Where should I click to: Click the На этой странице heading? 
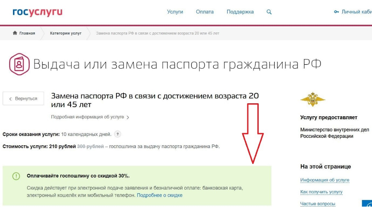point(325,166)
